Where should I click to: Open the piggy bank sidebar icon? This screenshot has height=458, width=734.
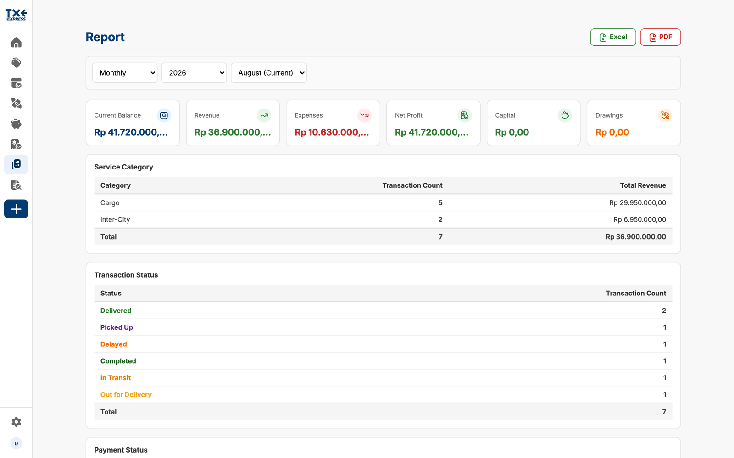coord(16,124)
